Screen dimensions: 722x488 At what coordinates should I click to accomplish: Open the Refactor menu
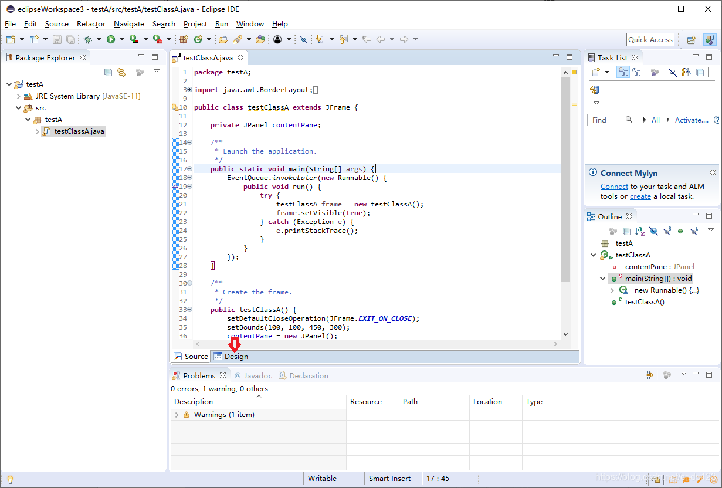91,24
